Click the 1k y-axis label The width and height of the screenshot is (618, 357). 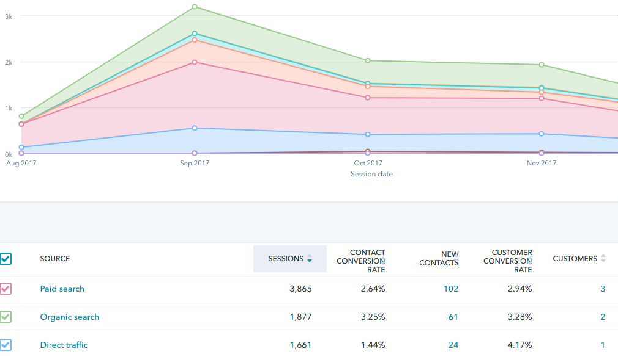coord(9,108)
